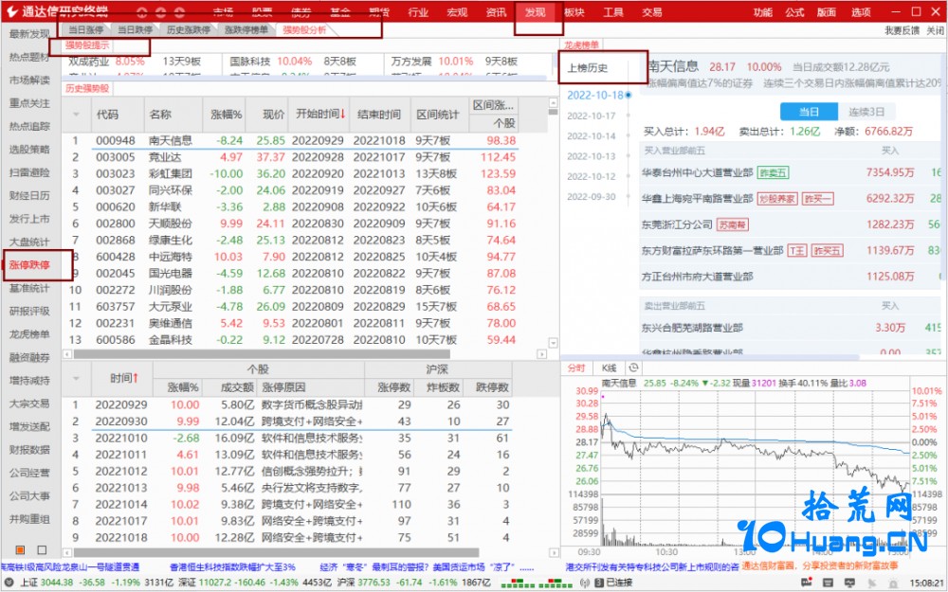The height and width of the screenshot is (592, 948).
Task: Switch to 连续3日 view in 龙虎榜单
Action: point(866,112)
